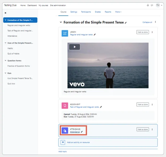Collapse the Question forms index section
This screenshot has width=166, height=157.
tap(5, 61)
